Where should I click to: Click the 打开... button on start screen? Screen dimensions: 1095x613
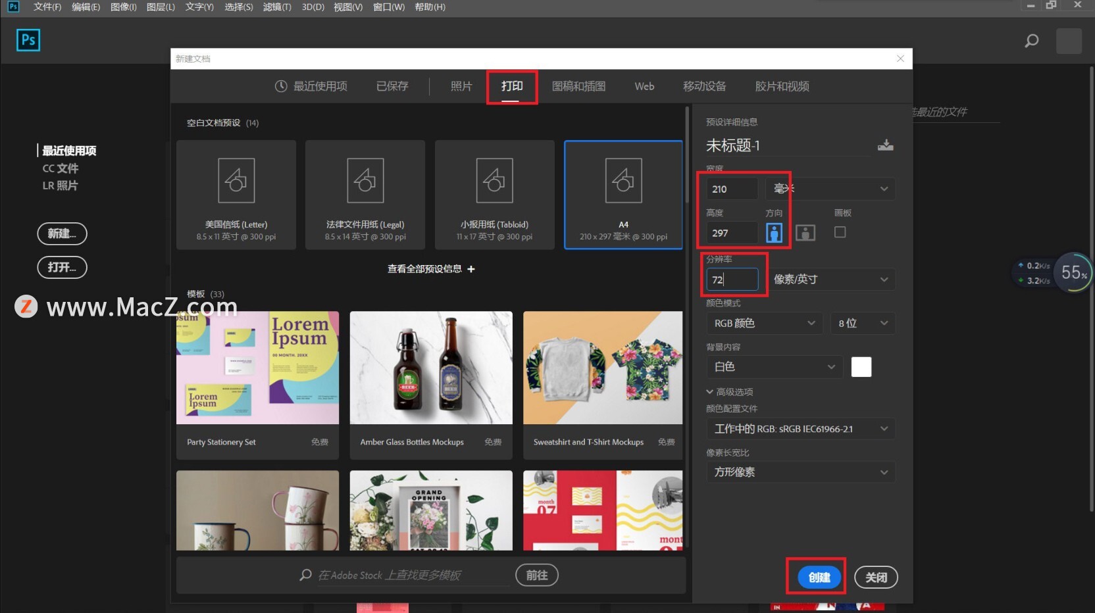62,267
